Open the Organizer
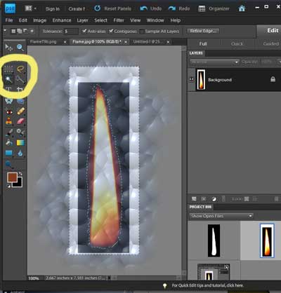 click(x=214, y=8)
